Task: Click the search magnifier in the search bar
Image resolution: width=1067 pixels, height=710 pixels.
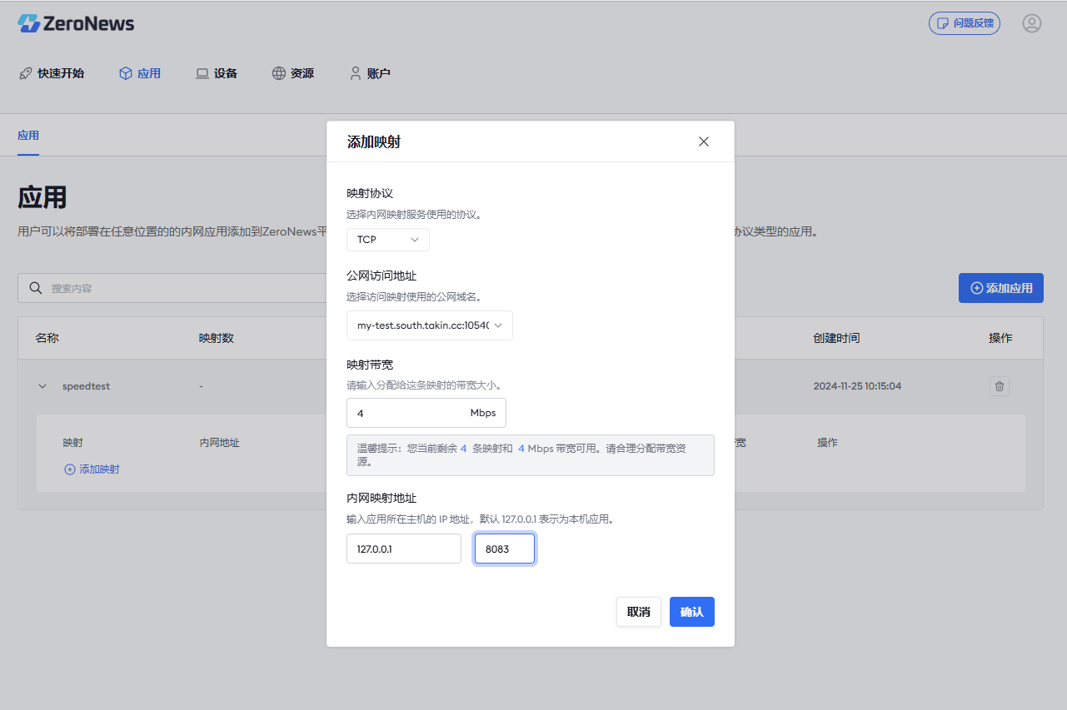Action: [35, 287]
